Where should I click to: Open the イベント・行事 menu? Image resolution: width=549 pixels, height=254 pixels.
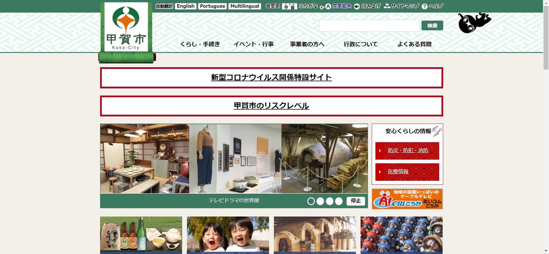[x=254, y=44]
